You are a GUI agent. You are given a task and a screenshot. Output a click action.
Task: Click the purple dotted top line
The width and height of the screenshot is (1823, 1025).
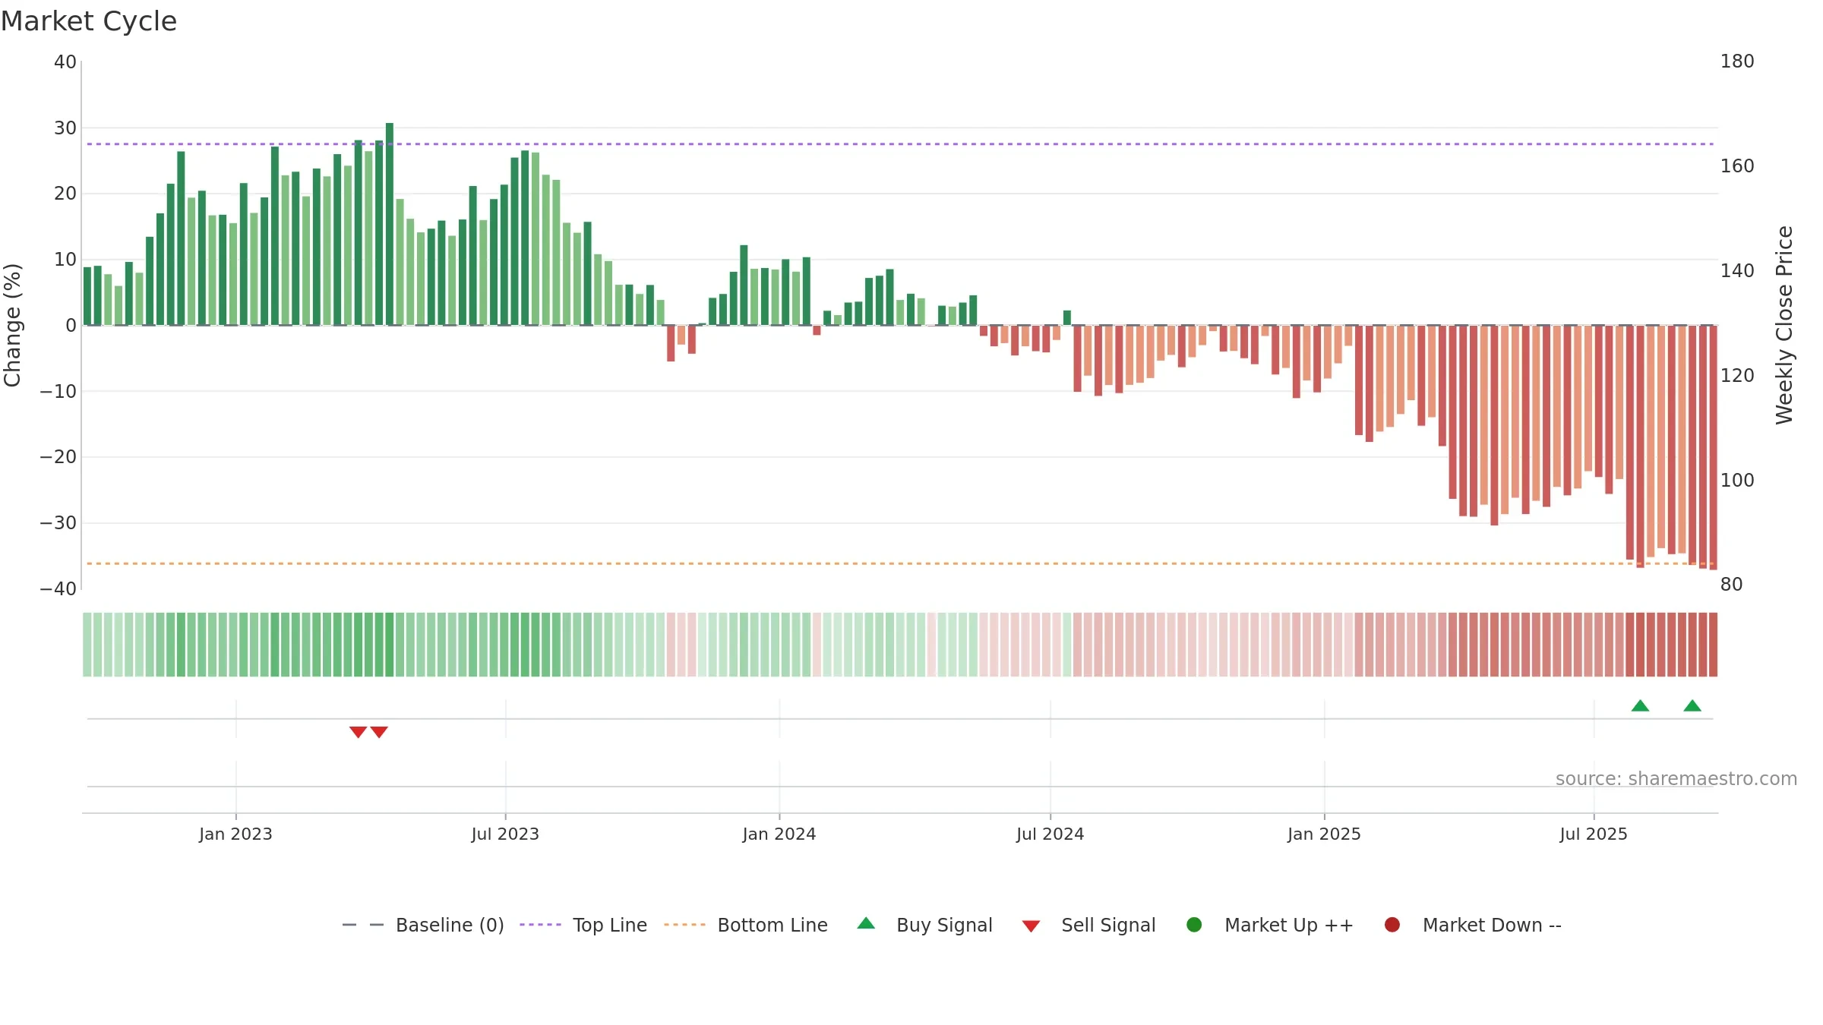tap(900, 143)
